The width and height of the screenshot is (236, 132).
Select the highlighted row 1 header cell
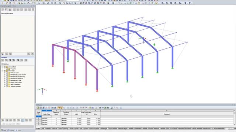point(39,117)
